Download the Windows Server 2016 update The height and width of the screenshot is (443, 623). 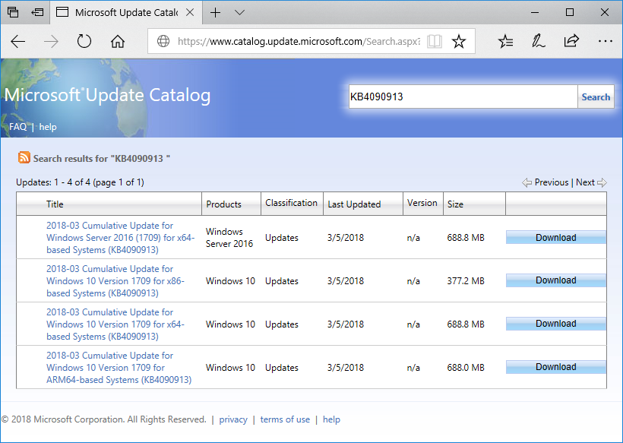click(555, 238)
